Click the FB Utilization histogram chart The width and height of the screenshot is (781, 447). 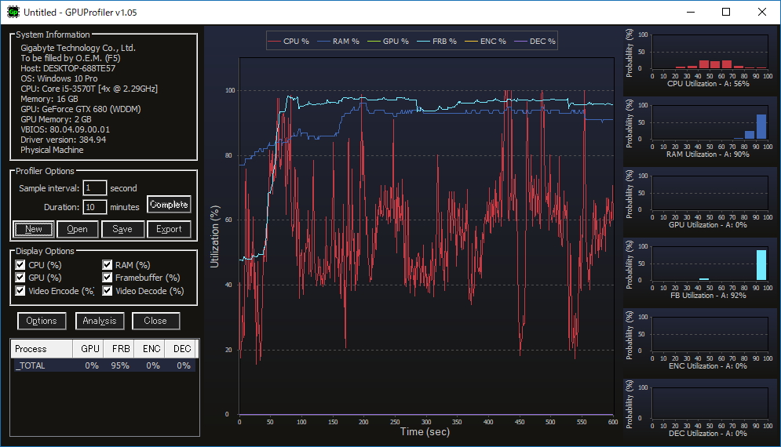[x=710, y=263]
